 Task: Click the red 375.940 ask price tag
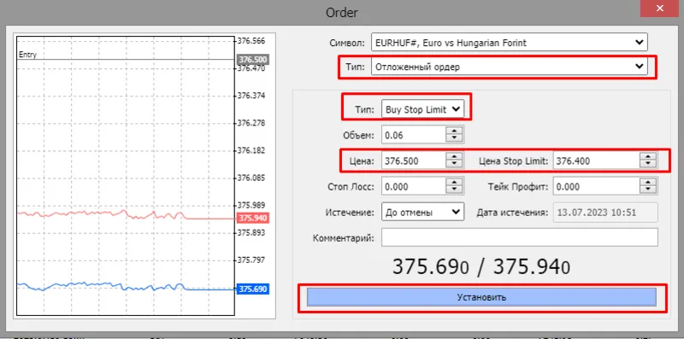[252, 218]
